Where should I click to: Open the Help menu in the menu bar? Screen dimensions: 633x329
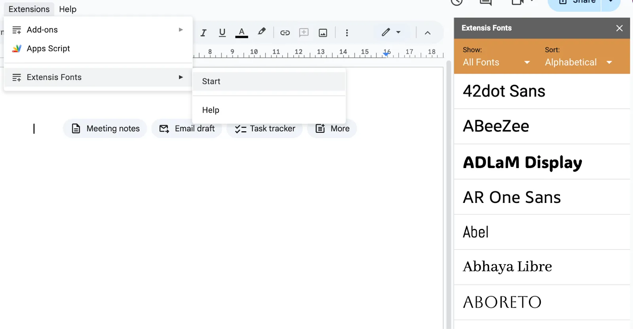[x=68, y=9]
